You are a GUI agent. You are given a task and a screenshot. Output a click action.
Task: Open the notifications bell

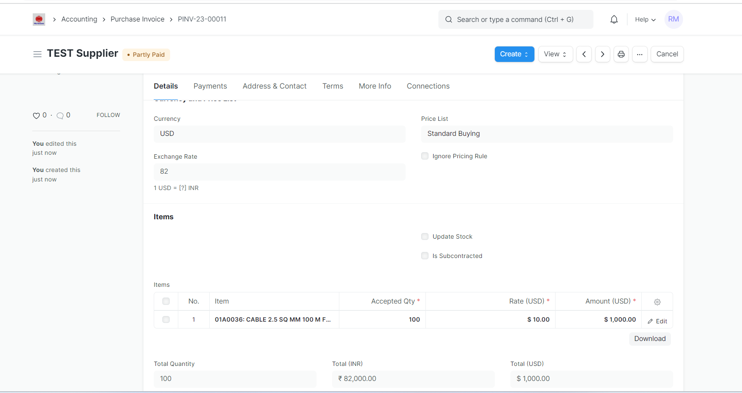pyautogui.click(x=614, y=19)
